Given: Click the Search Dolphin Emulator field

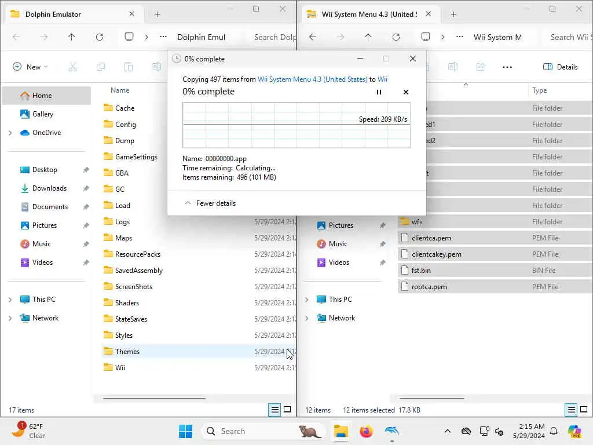Looking at the screenshot, I should [x=272, y=37].
